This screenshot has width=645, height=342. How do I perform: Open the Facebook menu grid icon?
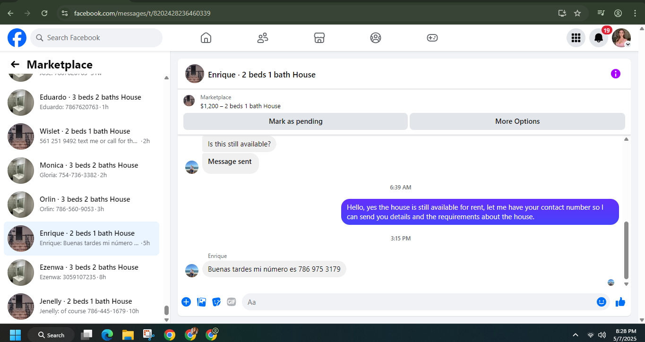pyautogui.click(x=576, y=38)
